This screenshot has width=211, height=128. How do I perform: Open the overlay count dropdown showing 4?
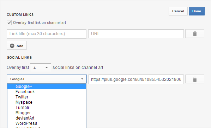[x=41, y=68]
